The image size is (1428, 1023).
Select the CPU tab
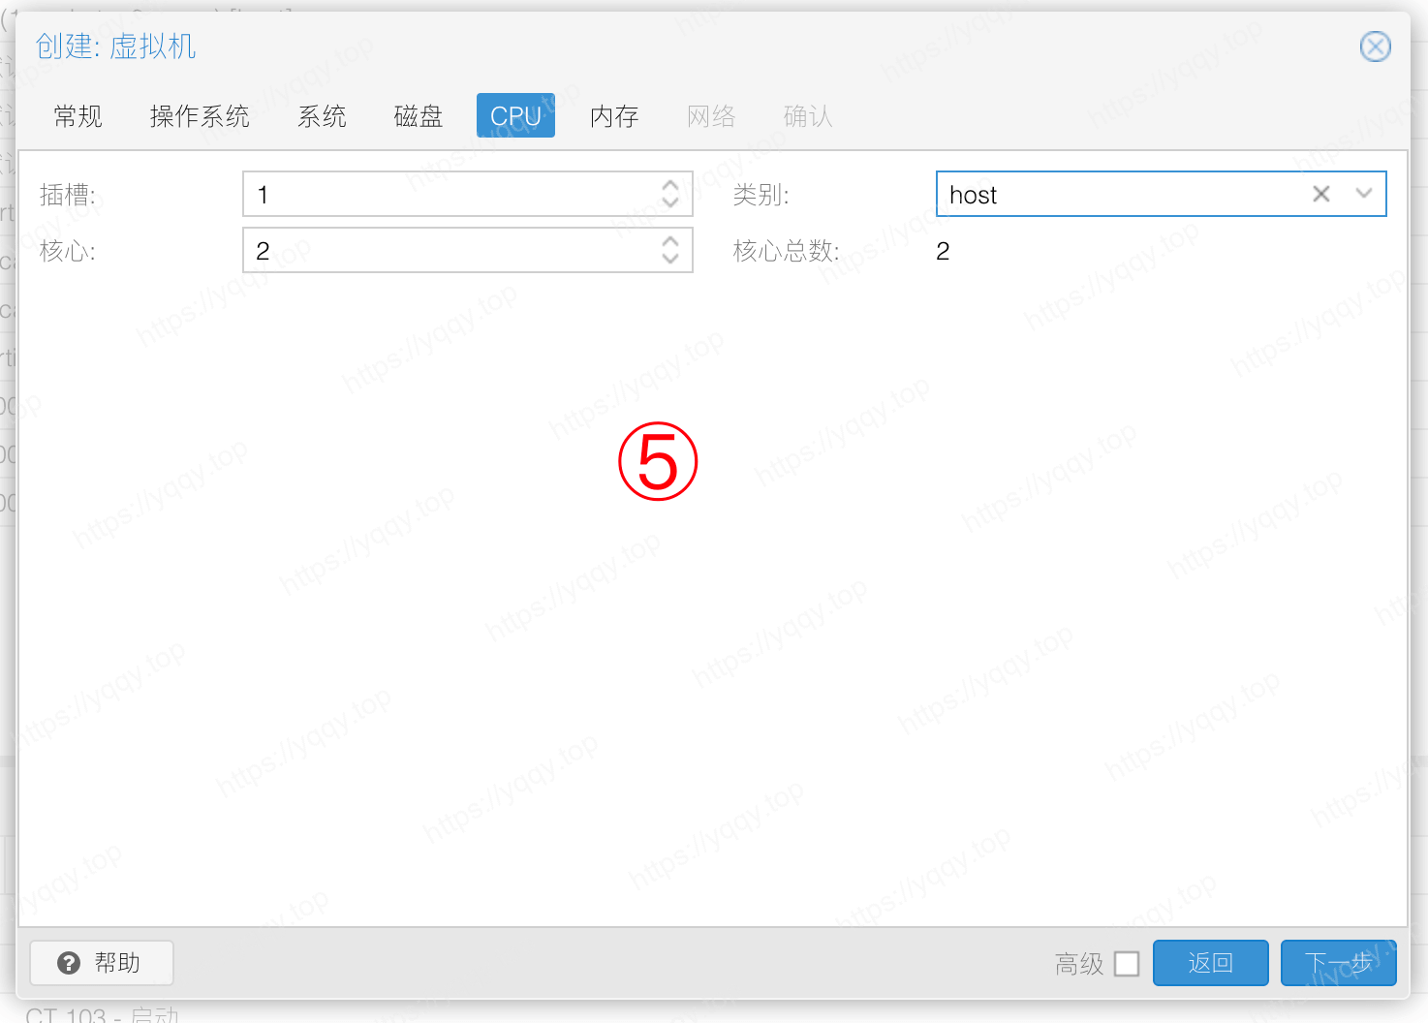tap(515, 116)
